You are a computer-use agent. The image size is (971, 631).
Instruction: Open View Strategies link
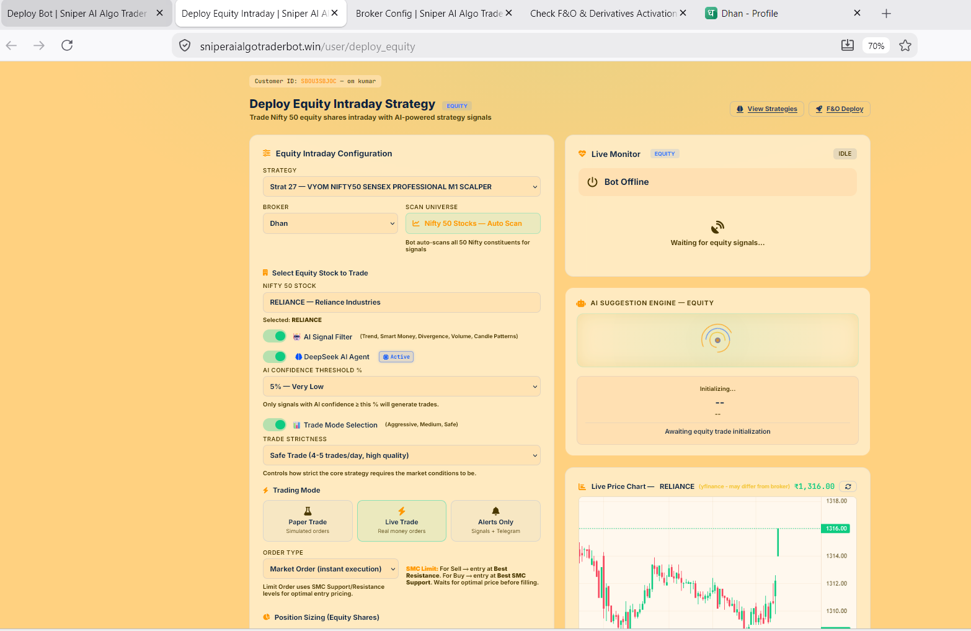[767, 109]
